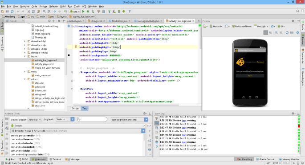Open the AVD Manager toolbar icon

[x=114, y=12]
